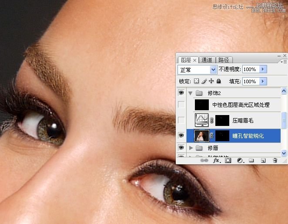Create a new layer icon
Image resolution: width=288 pixels, height=224 pixels.
tap(263, 160)
